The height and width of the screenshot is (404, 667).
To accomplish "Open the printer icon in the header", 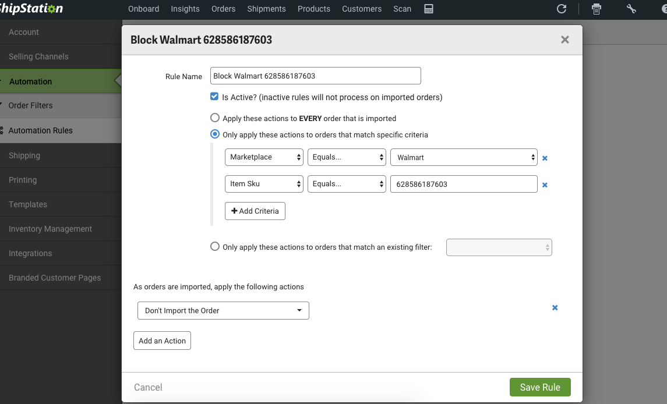I will point(597,9).
